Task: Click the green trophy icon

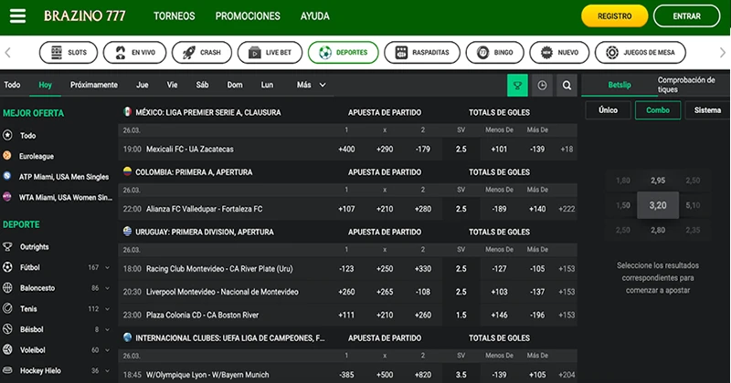Action: coord(517,85)
